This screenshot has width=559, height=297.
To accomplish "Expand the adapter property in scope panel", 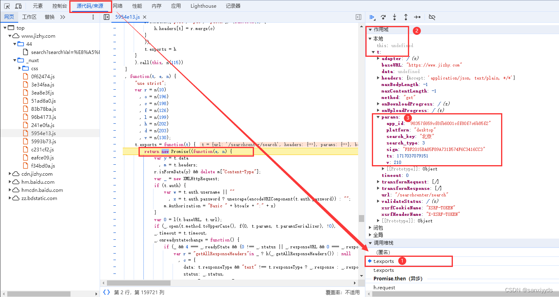I will 378,58.
